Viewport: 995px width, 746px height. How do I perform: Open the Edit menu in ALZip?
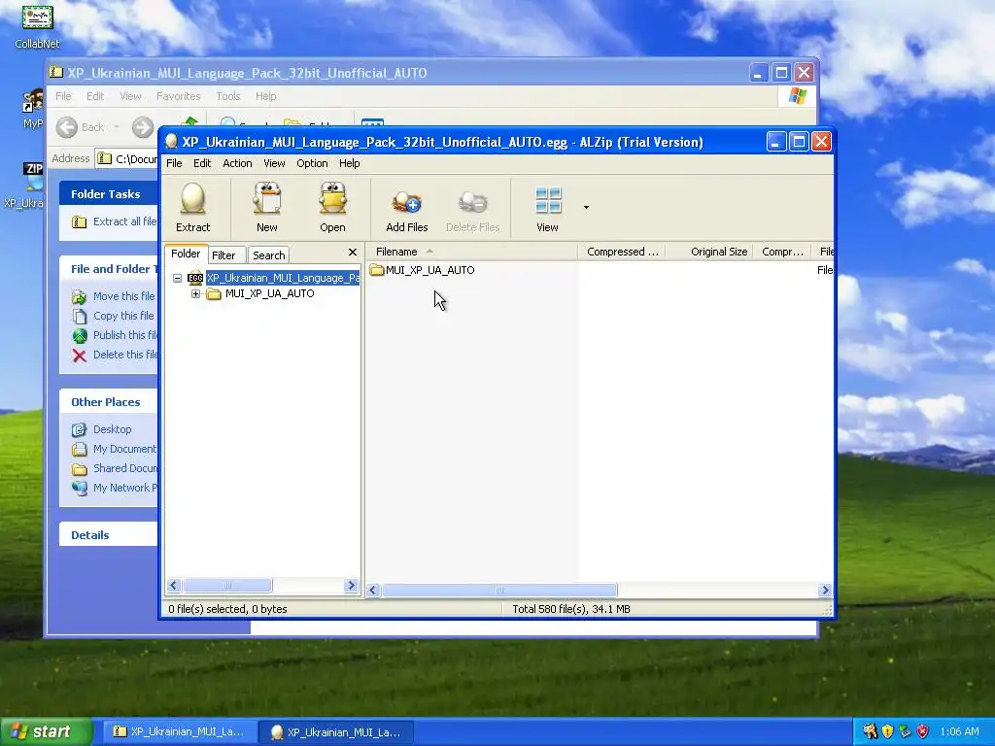tap(202, 163)
